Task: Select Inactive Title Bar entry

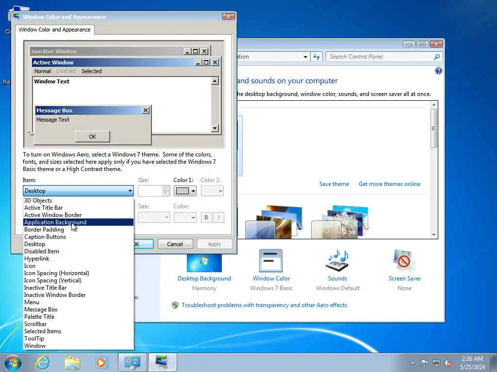Action: 78,288
